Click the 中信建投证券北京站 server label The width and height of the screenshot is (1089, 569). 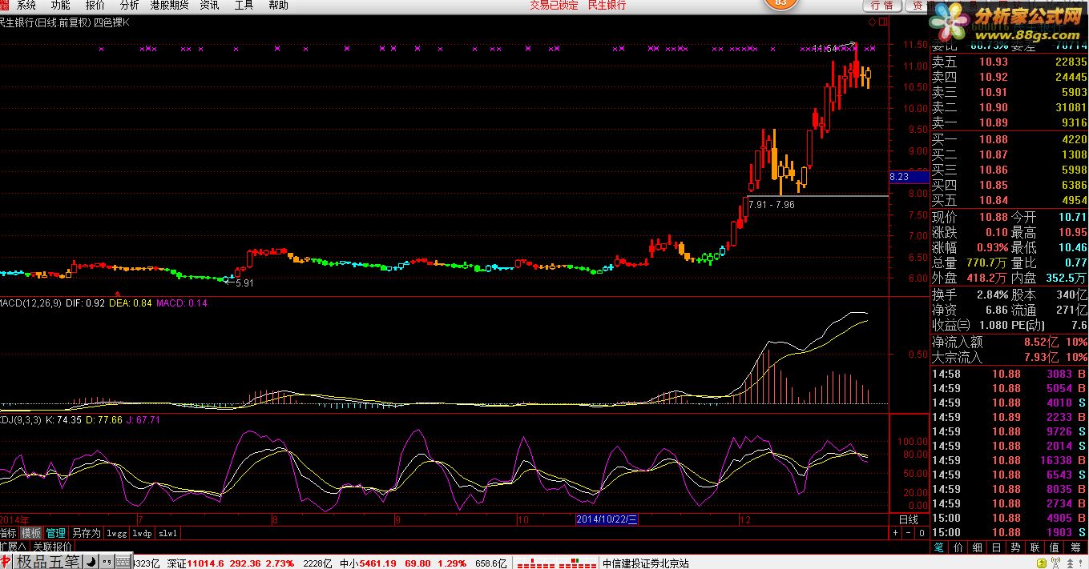point(645,563)
